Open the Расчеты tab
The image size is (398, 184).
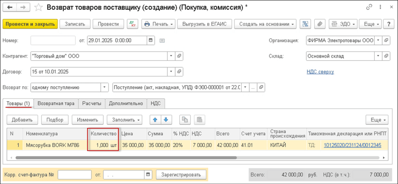click(x=91, y=103)
